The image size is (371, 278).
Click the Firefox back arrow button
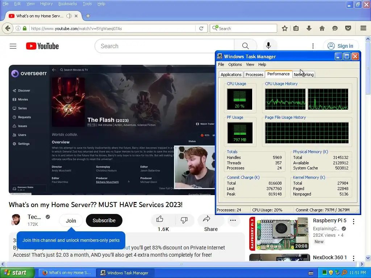[x=8, y=28]
